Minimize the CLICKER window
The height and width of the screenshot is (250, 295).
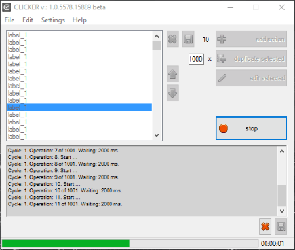point(231,7)
